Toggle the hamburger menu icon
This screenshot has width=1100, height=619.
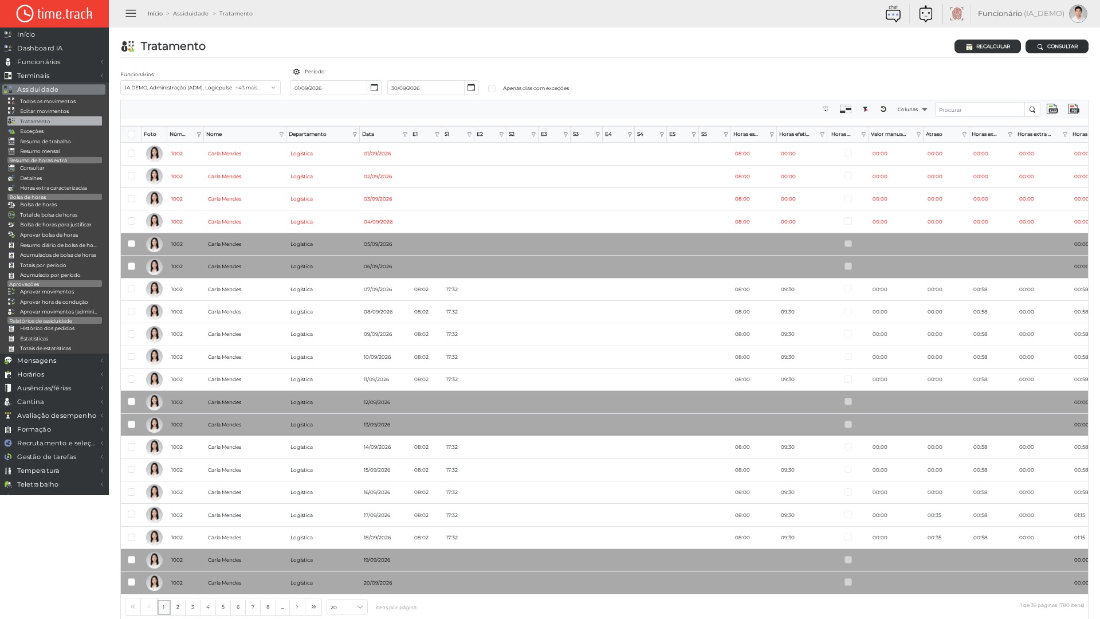(131, 13)
